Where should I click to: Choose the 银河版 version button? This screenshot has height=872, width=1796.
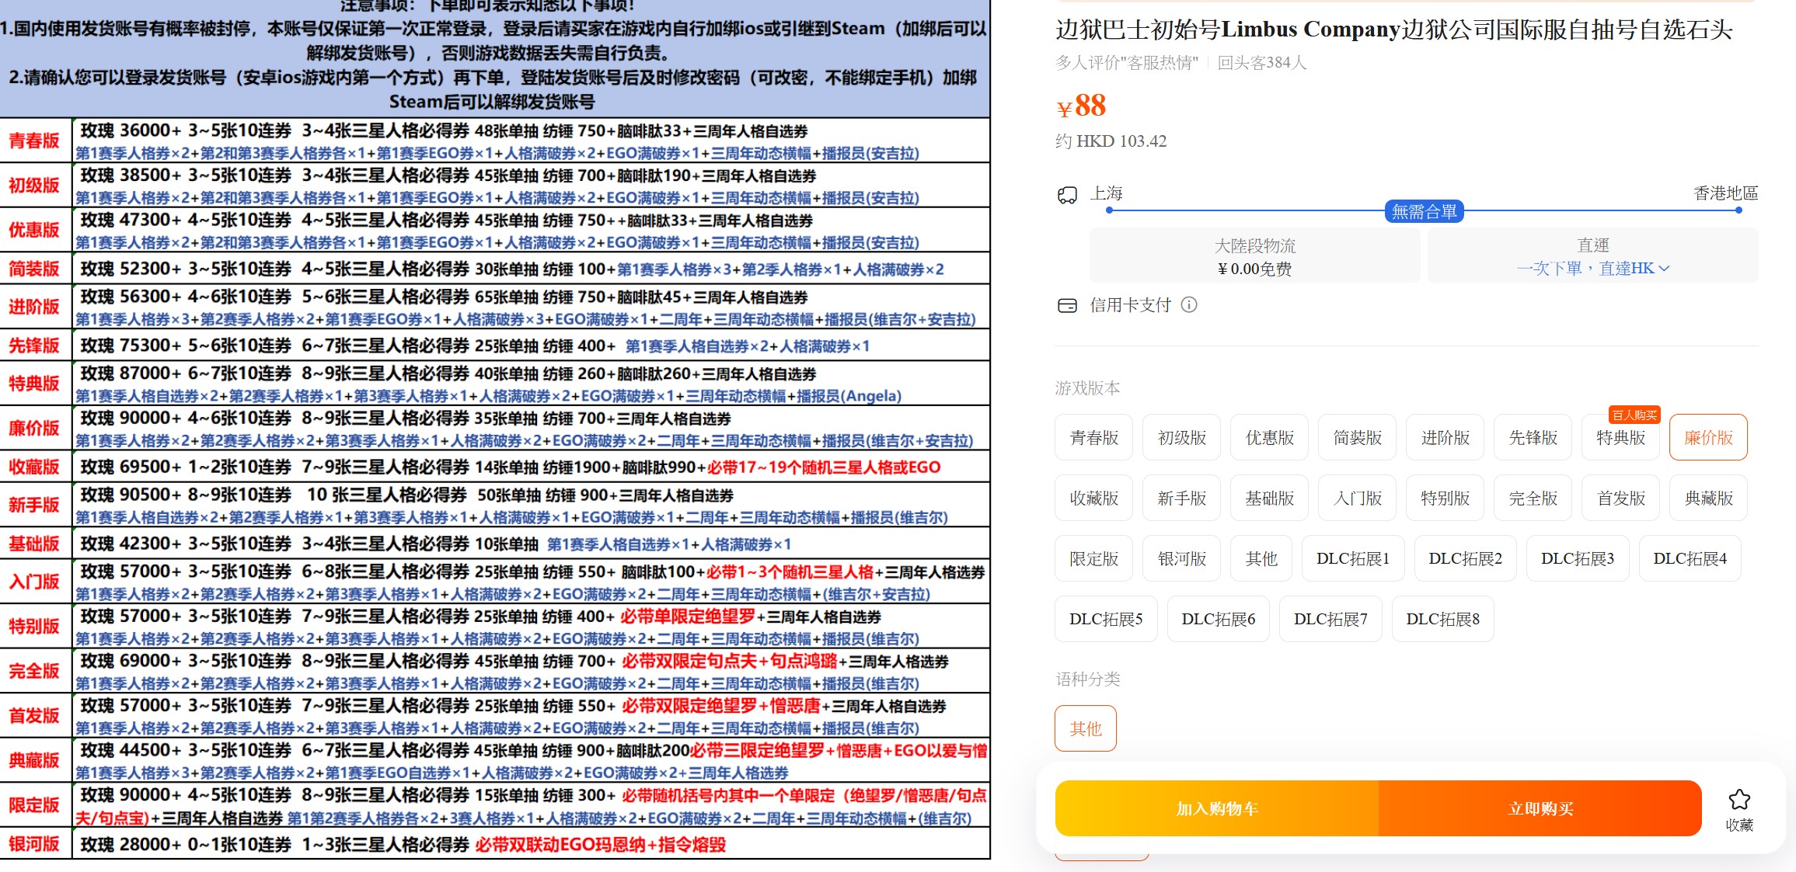coord(1182,559)
